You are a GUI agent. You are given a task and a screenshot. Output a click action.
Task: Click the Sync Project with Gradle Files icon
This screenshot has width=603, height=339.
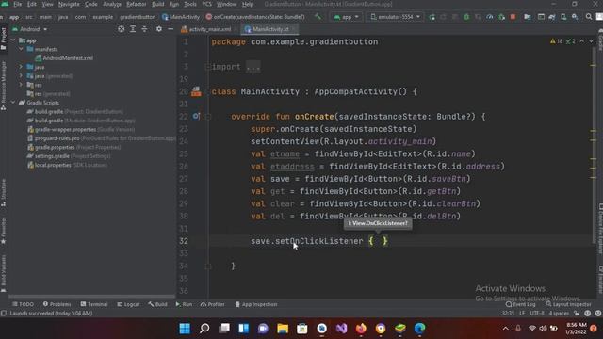552,17
